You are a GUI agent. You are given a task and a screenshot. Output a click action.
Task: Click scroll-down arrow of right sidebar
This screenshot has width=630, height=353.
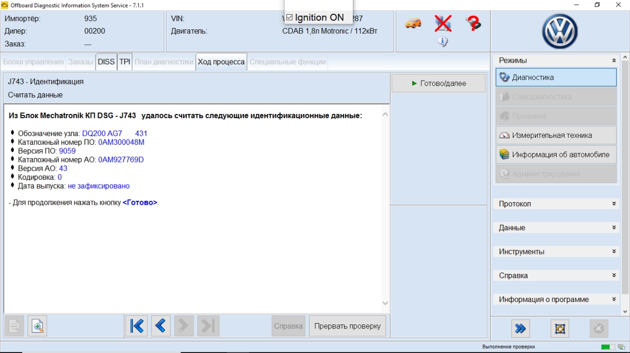(625, 311)
